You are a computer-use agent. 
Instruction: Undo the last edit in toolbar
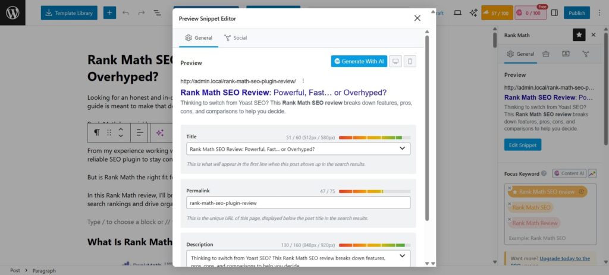pyautogui.click(x=125, y=13)
